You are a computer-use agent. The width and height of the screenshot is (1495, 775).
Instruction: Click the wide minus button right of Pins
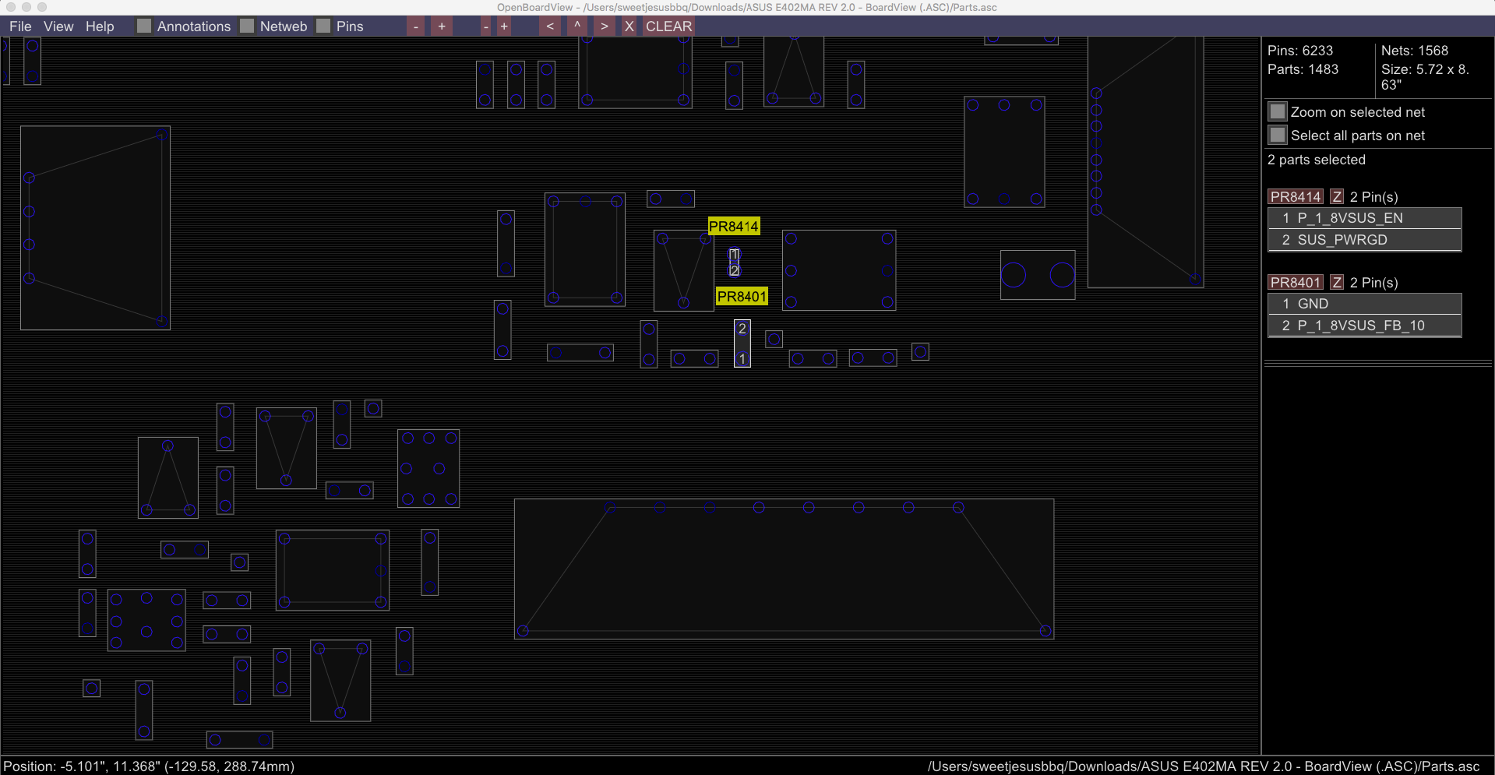pos(417,26)
